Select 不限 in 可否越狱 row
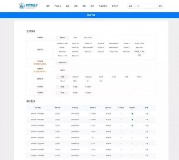 [x=62, y=93]
